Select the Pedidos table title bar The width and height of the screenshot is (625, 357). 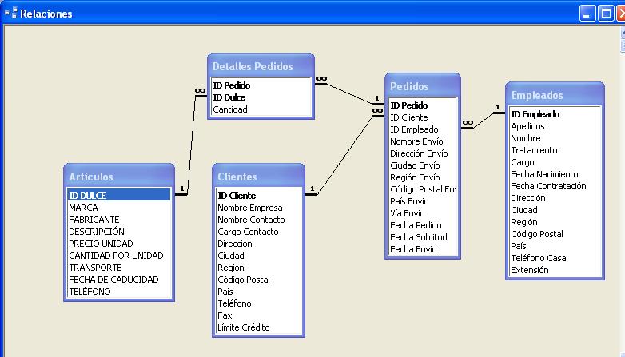pyautogui.click(x=421, y=86)
